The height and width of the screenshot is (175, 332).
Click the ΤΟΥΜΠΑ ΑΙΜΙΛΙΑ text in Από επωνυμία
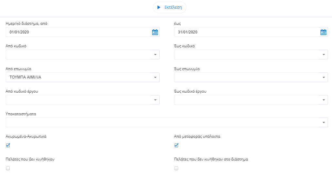(25, 78)
